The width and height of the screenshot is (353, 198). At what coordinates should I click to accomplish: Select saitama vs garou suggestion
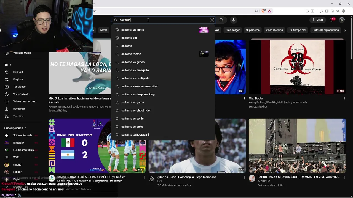pos(163,102)
